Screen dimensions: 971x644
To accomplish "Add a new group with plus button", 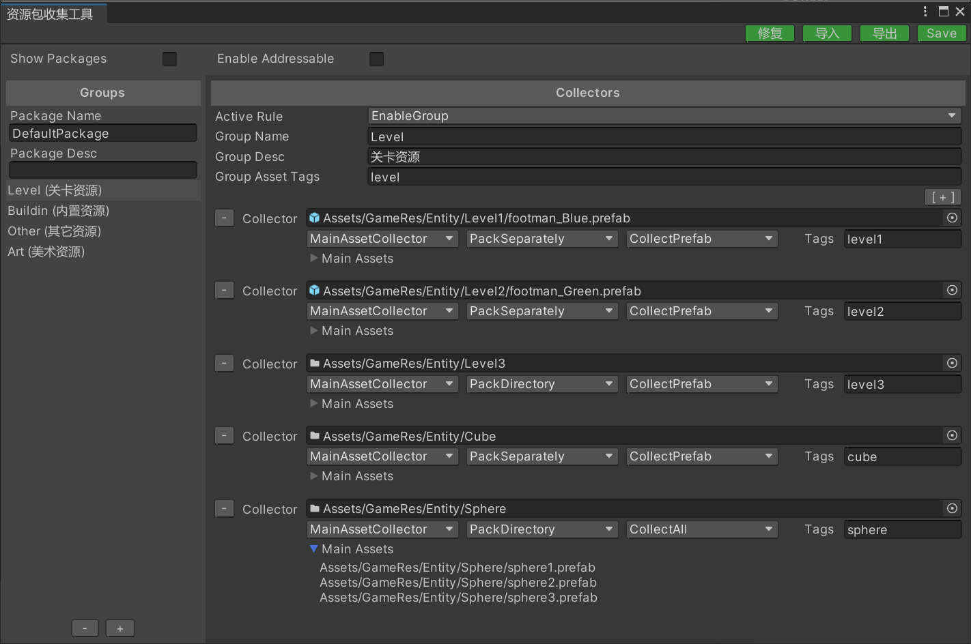I will pyautogui.click(x=120, y=628).
